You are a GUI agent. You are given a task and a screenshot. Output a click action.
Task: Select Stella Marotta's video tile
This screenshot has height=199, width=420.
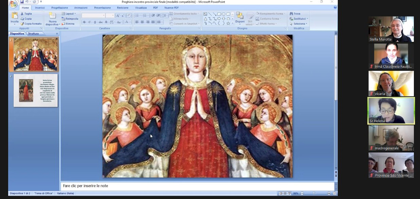pos(391,29)
